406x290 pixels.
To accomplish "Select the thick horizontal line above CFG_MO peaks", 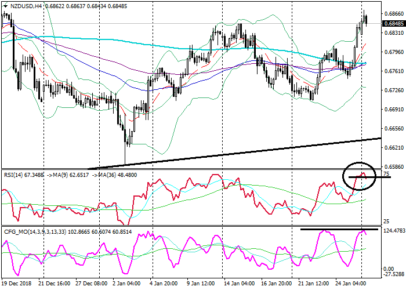I will pos(339,229).
